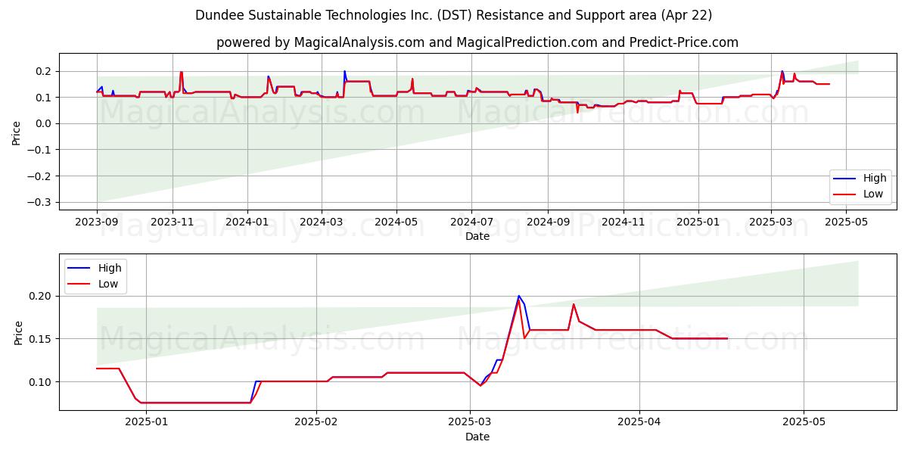The image size is (908, 454).
Task: Click the 'powered by MagicalAnalysis.com' subtitle
Action: [x=477, y=42]
